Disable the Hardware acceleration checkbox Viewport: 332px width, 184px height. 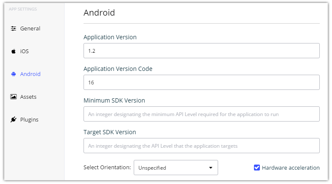pos(257,168)
